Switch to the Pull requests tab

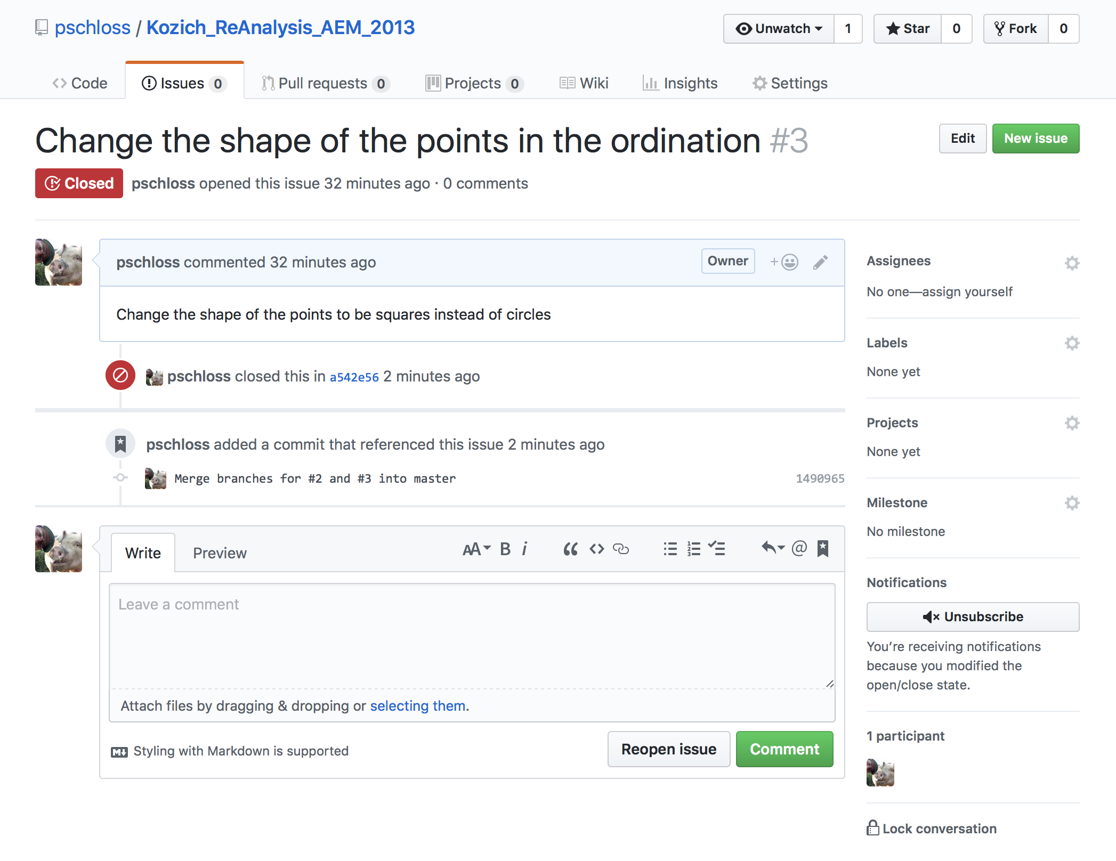(326, 84)
